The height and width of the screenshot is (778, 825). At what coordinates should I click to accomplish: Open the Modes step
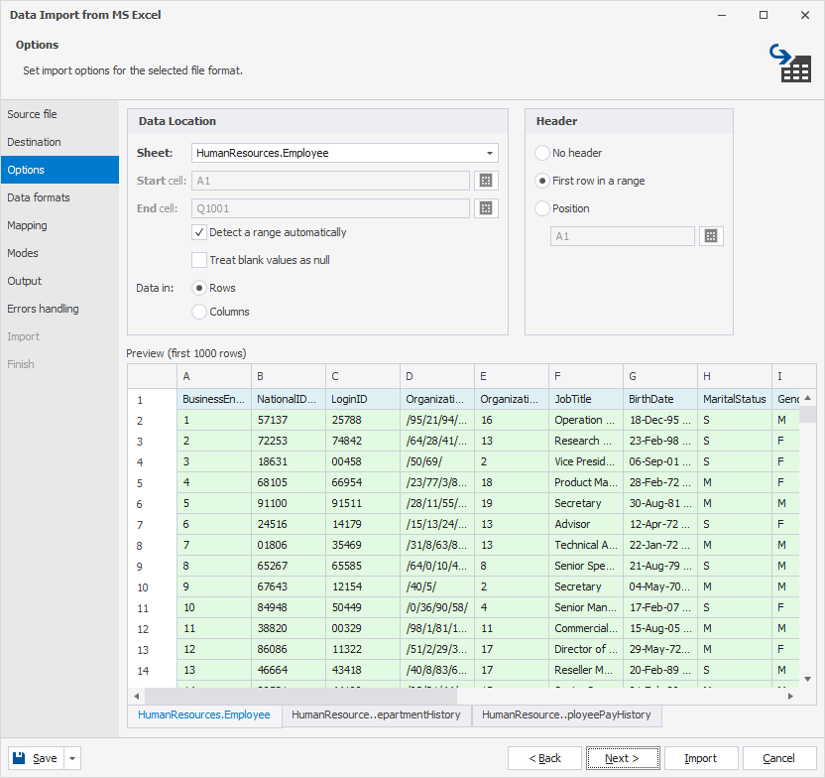pyautogui.click(x=59, y=253)
